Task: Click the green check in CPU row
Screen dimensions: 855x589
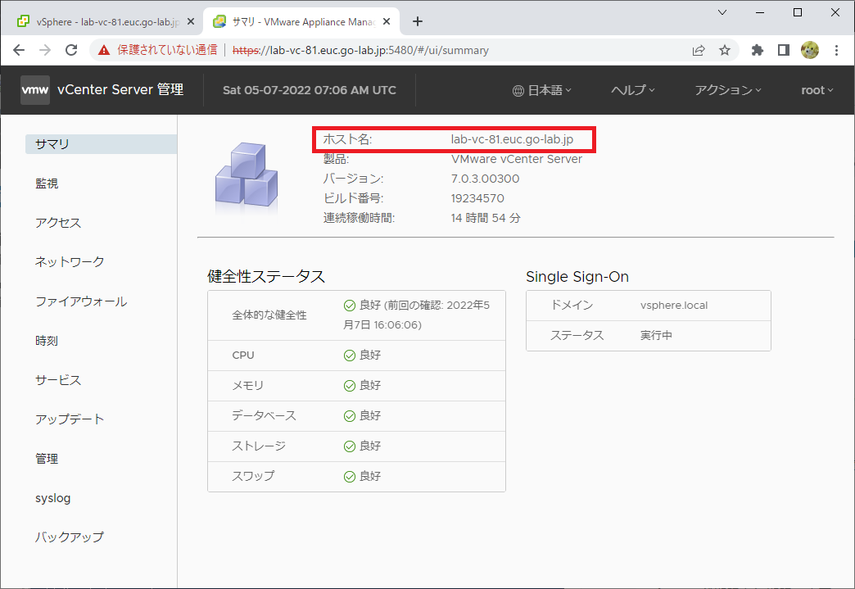Action: (x=350, y=356)
